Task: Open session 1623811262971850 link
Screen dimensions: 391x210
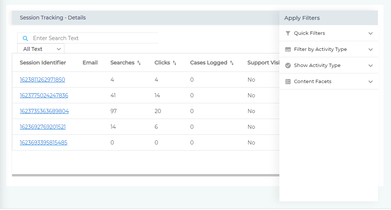Action: [x=42, y=80]
